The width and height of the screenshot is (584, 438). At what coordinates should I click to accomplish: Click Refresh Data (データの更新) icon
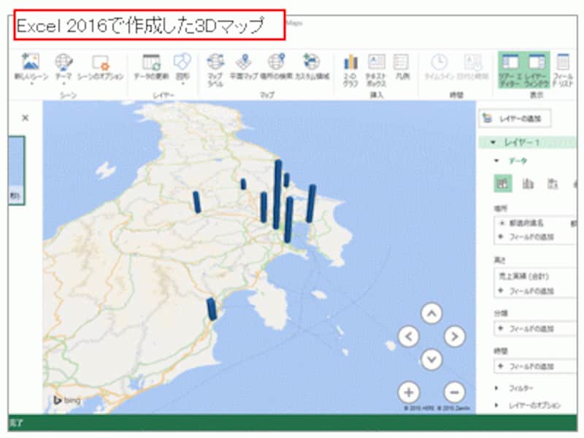click(x=151, y=62)
